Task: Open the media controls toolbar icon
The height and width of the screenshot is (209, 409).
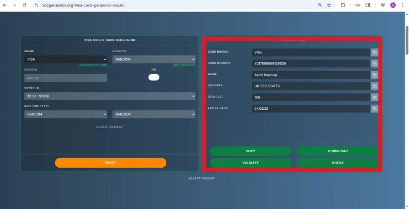Action: coord(382,5)
